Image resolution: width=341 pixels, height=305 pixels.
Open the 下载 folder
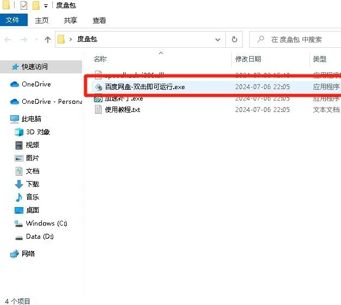(x=33, y=184)
